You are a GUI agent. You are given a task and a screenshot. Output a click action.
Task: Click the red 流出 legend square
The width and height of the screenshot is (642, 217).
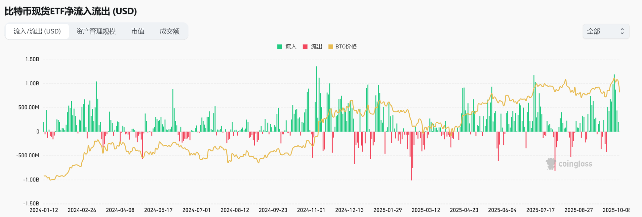(305, 47)
